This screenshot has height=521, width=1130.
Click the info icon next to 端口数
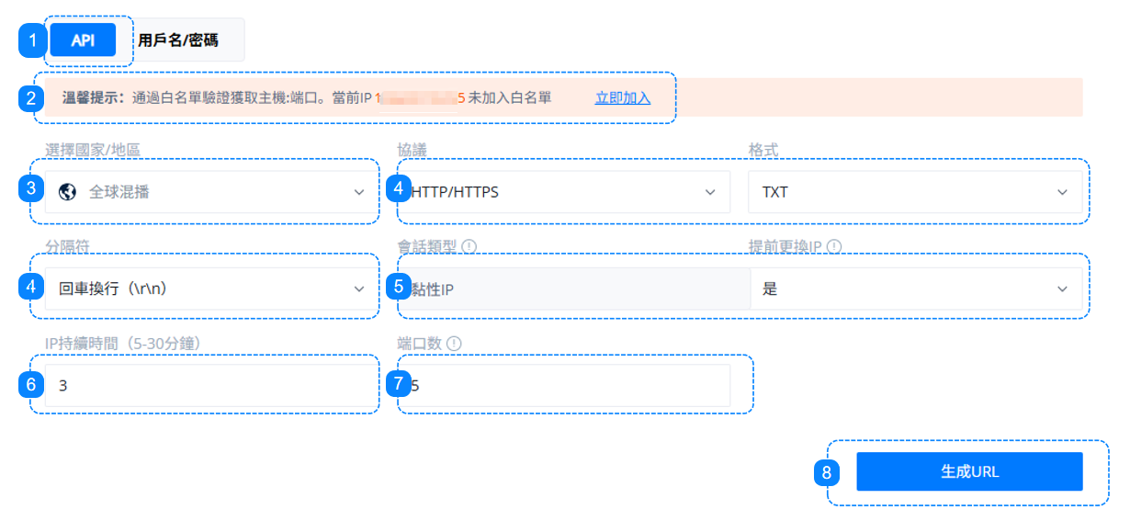tap(454, 343)
